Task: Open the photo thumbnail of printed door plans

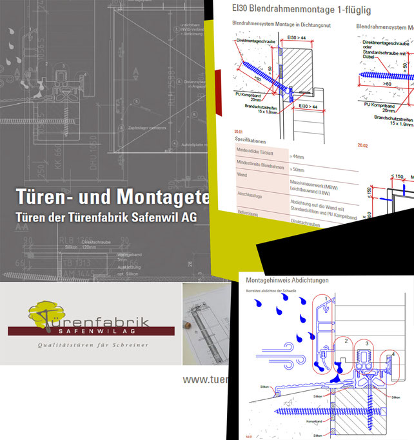Action: point(207,324)
